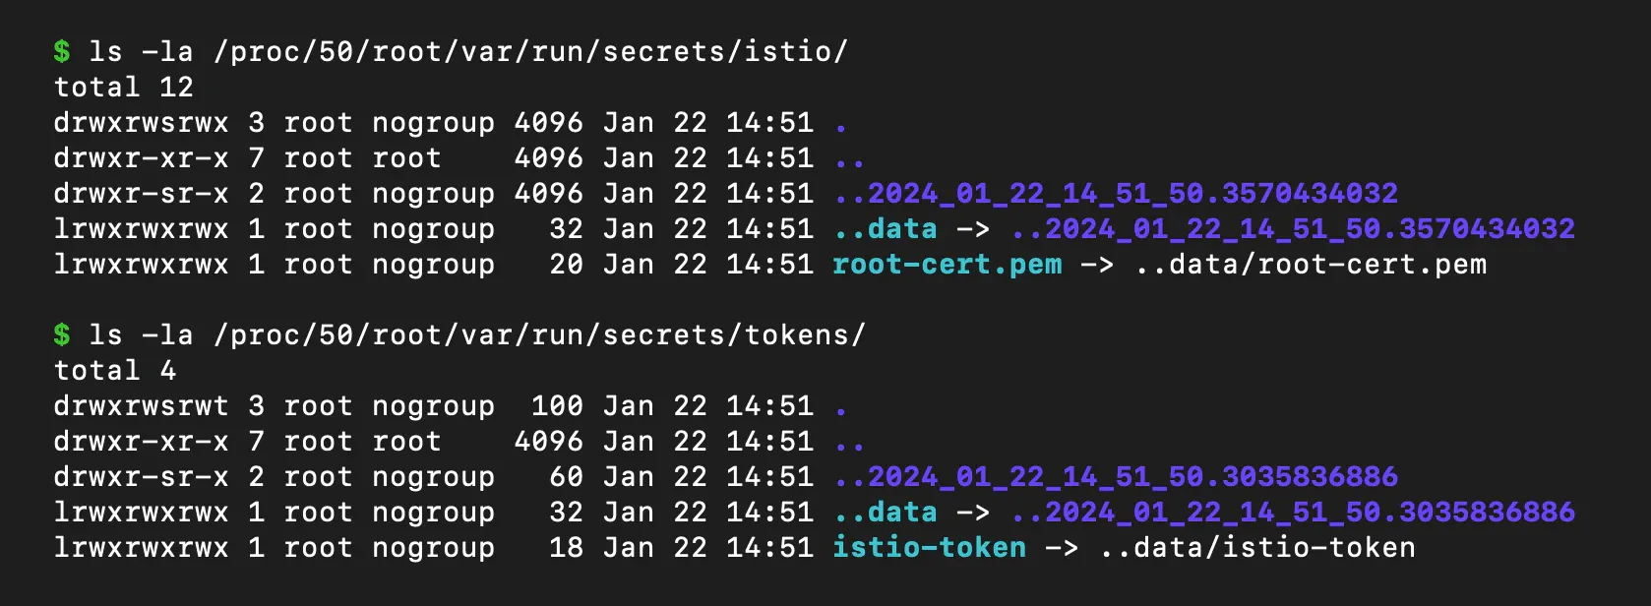The width and height of the screenshot is (1651, 606).
Task: Click the ..data/istio-token symlink target
Action: pos(1257,548)
